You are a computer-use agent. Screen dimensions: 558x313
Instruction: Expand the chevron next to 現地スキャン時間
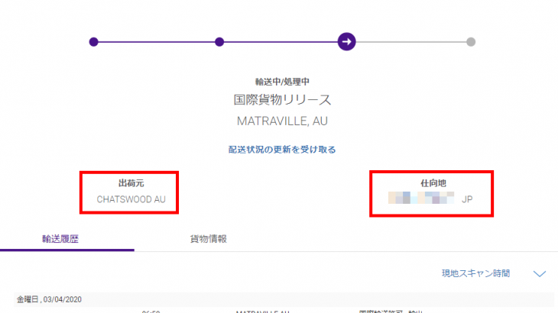(540, 273)
